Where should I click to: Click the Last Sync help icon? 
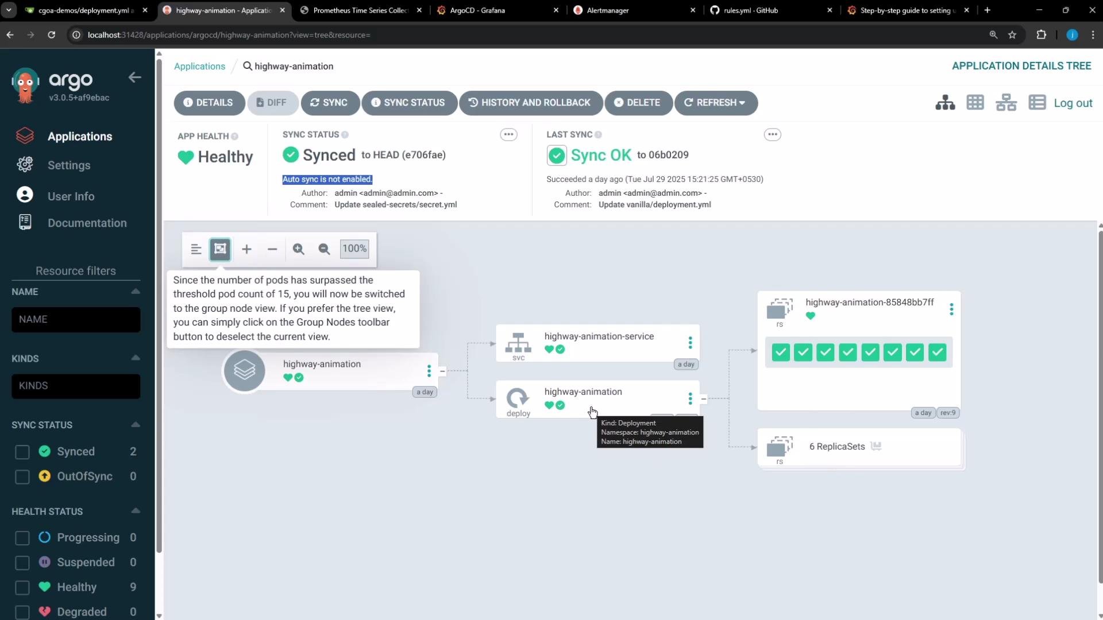click(598, 135)
